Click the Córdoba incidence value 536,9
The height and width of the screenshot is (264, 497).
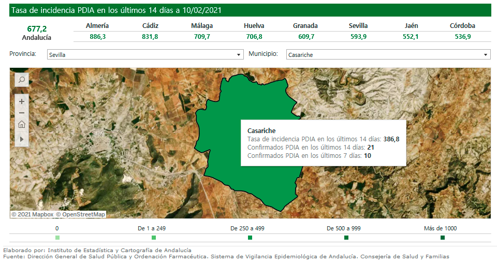click(x=462, y=37)
